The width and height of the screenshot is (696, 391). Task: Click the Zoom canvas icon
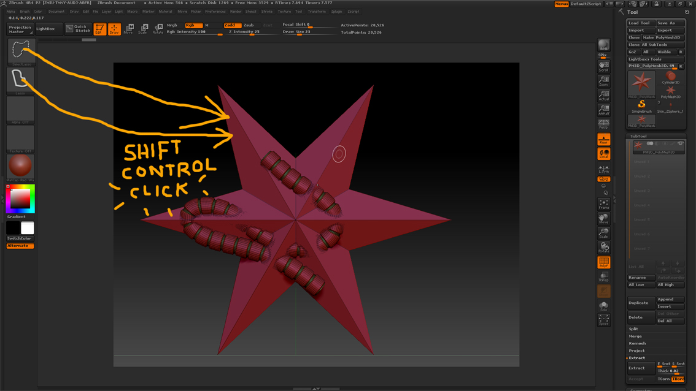[x=604, y=81]
